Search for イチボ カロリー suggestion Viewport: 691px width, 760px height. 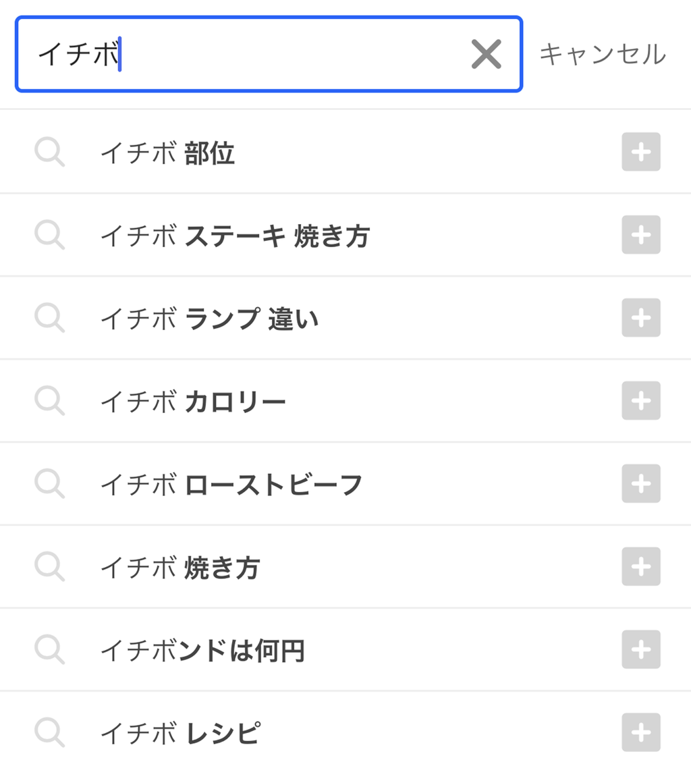193,402
